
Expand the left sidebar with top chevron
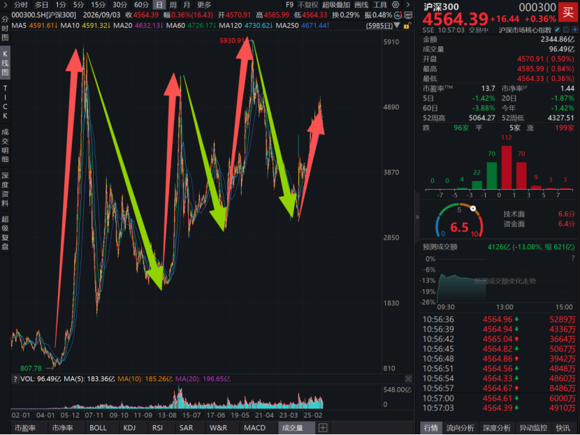coord(5,5)
